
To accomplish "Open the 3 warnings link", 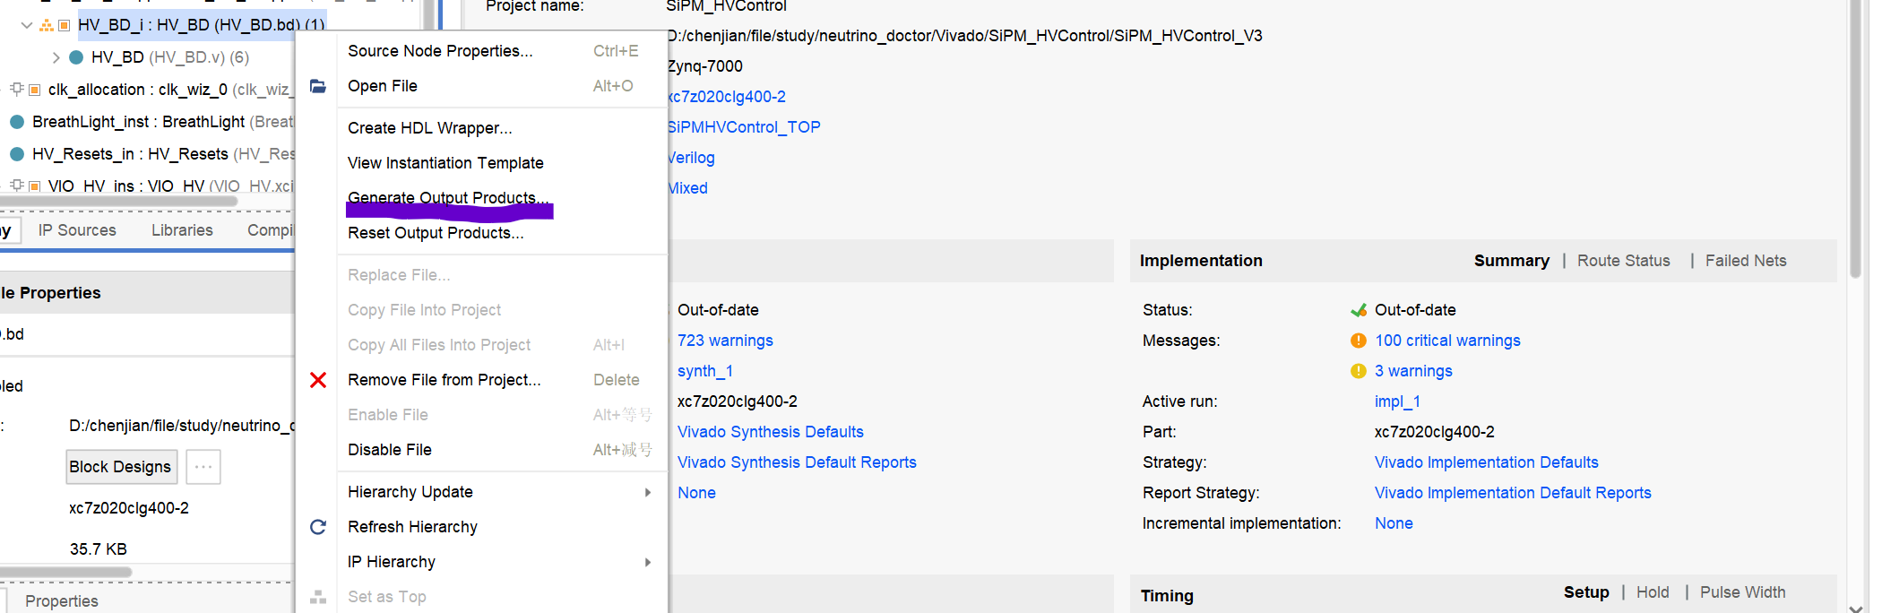I will [1413, 371].
